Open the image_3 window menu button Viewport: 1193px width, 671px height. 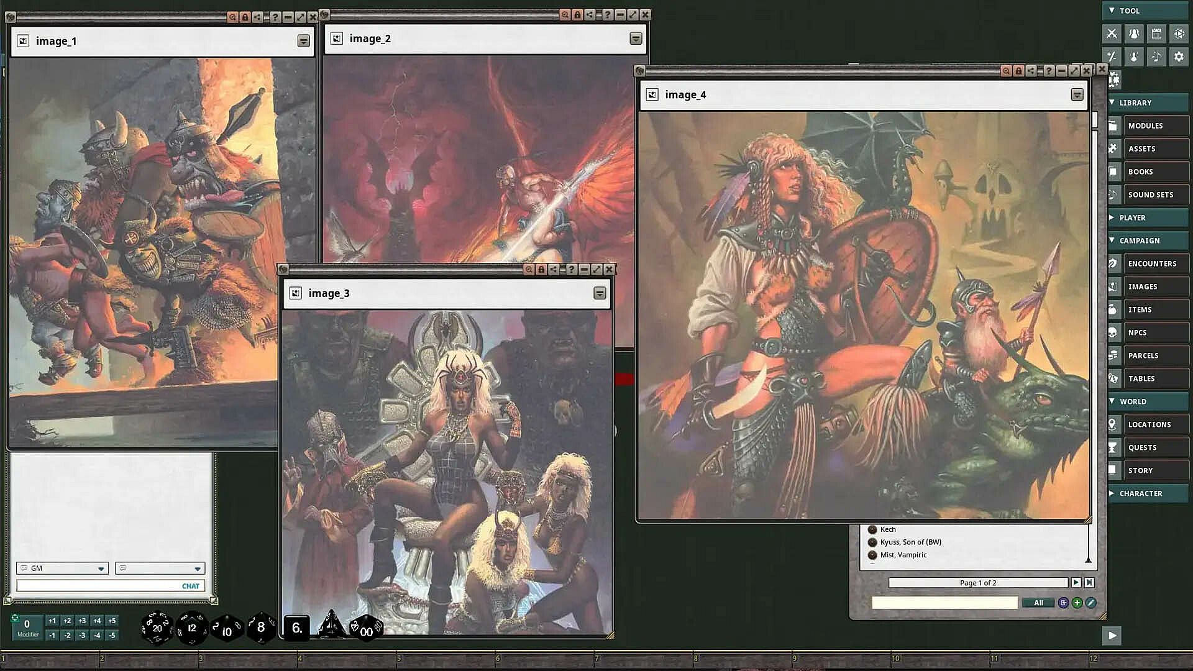[x=600, y=293]
